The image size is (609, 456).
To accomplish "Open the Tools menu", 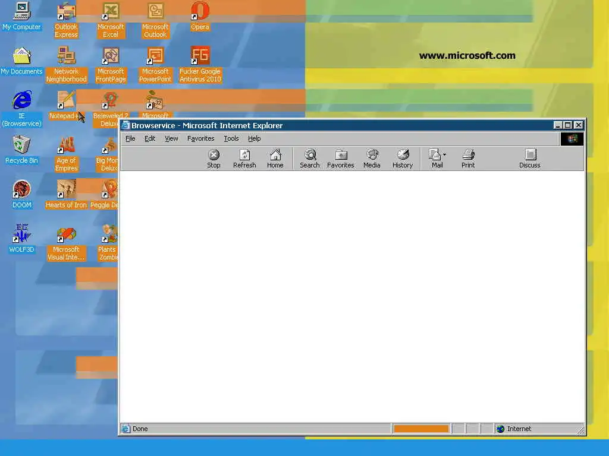I will (x=231, y=138).
